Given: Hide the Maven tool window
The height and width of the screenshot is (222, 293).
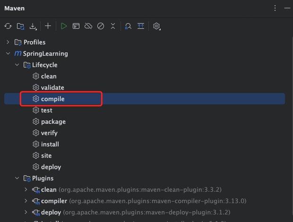Looking at the screenshot, I should (x=287, y=8).
